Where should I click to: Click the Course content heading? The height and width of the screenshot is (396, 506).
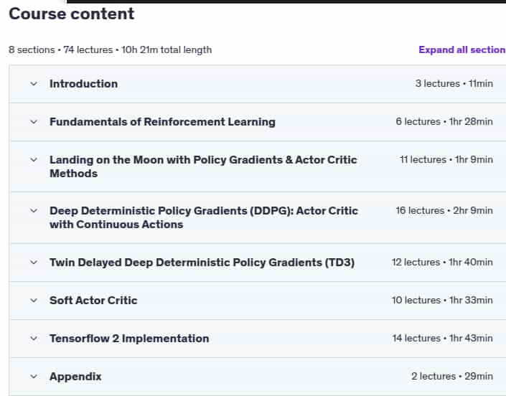[x=71, y=14]
